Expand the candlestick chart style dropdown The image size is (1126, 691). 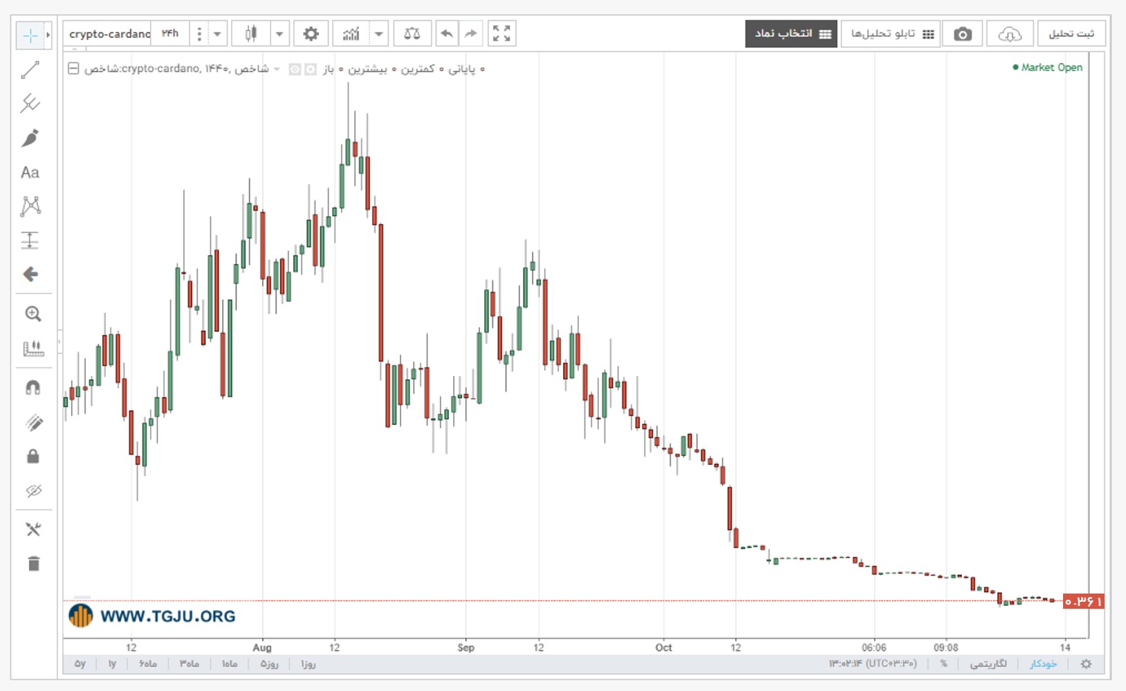pos(279,34)
